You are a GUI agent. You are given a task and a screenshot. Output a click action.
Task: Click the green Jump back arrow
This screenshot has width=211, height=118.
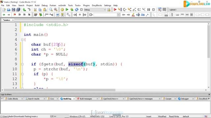click(x=4, y=15)
